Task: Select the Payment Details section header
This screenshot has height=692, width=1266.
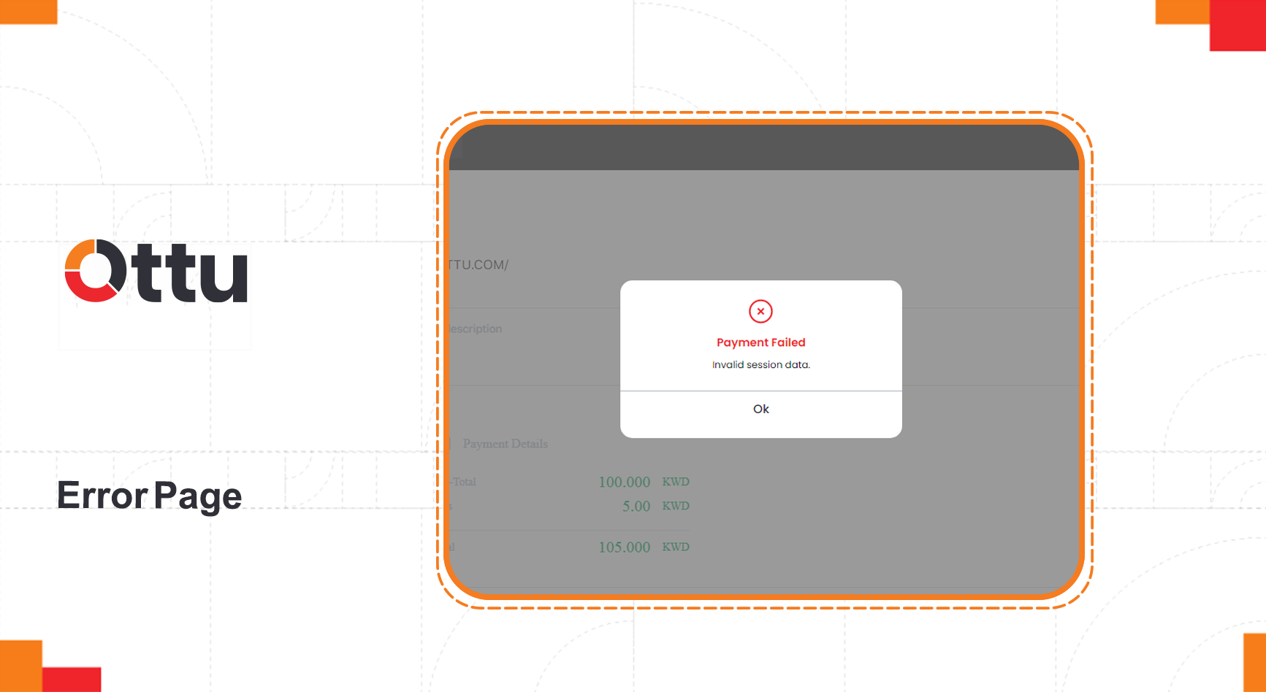Action: point(506,443)
